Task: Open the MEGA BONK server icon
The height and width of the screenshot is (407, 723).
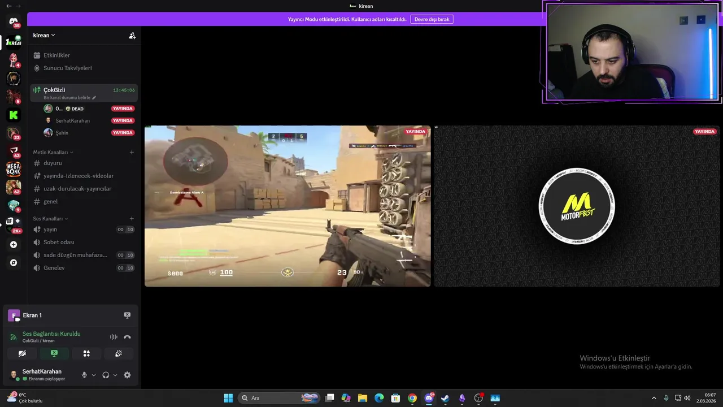Action: [14, 168]
